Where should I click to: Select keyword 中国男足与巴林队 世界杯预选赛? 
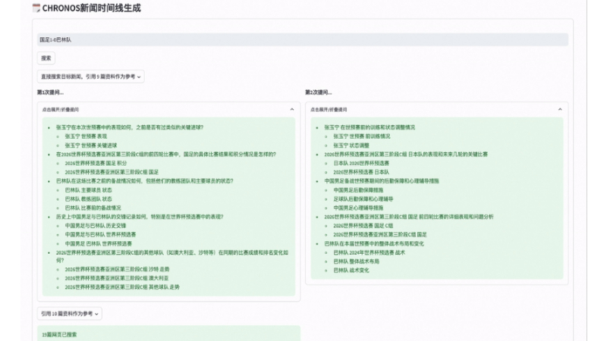[x=100, y=234]
